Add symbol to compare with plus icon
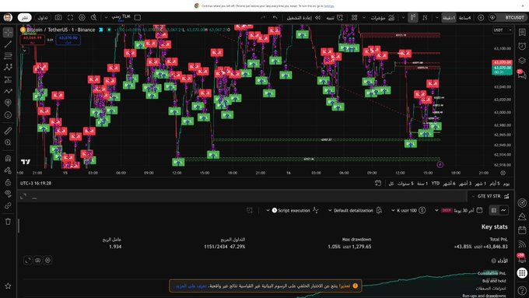 (x=481, y=17)
